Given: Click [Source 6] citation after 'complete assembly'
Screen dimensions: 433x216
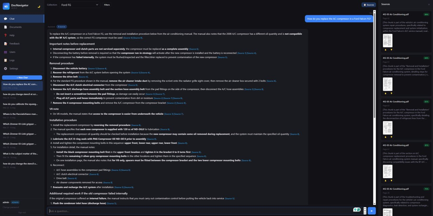Looking at the screenshot, I should (x=194, y=49).
